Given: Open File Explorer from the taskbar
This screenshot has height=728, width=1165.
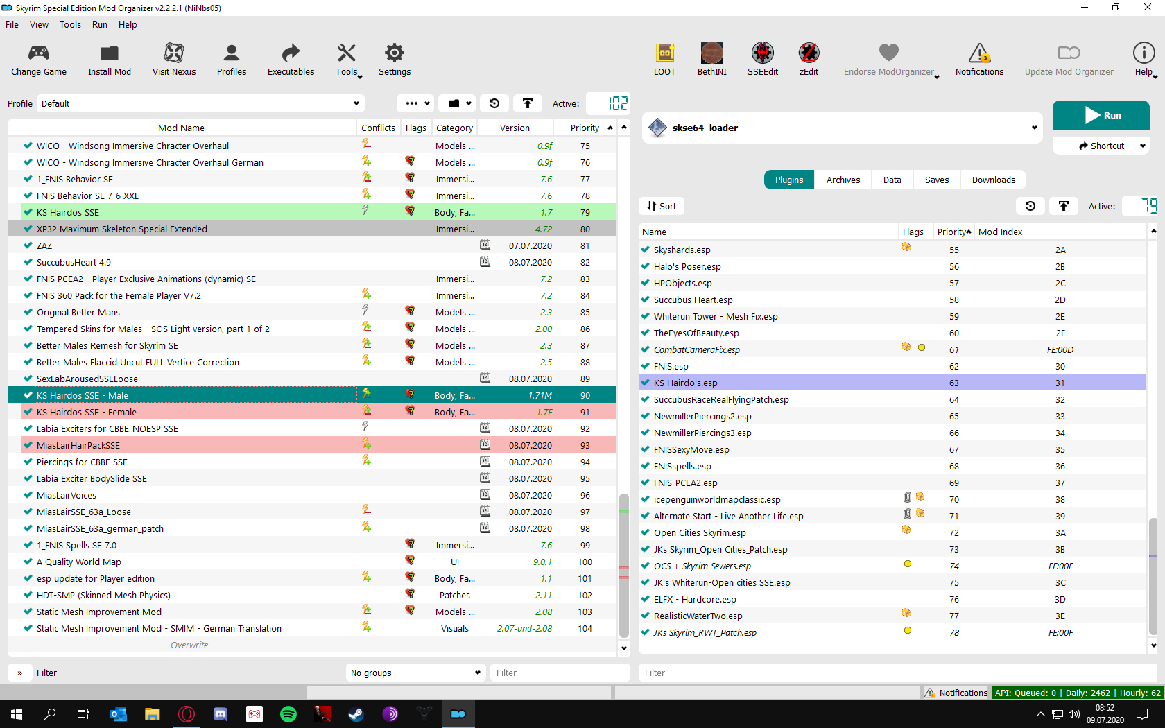Looking at the screenshot, I should pos(153,714).
